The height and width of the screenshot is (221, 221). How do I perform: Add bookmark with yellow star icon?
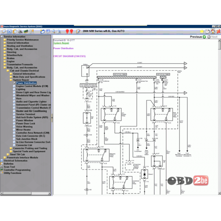tap(202, 31)
